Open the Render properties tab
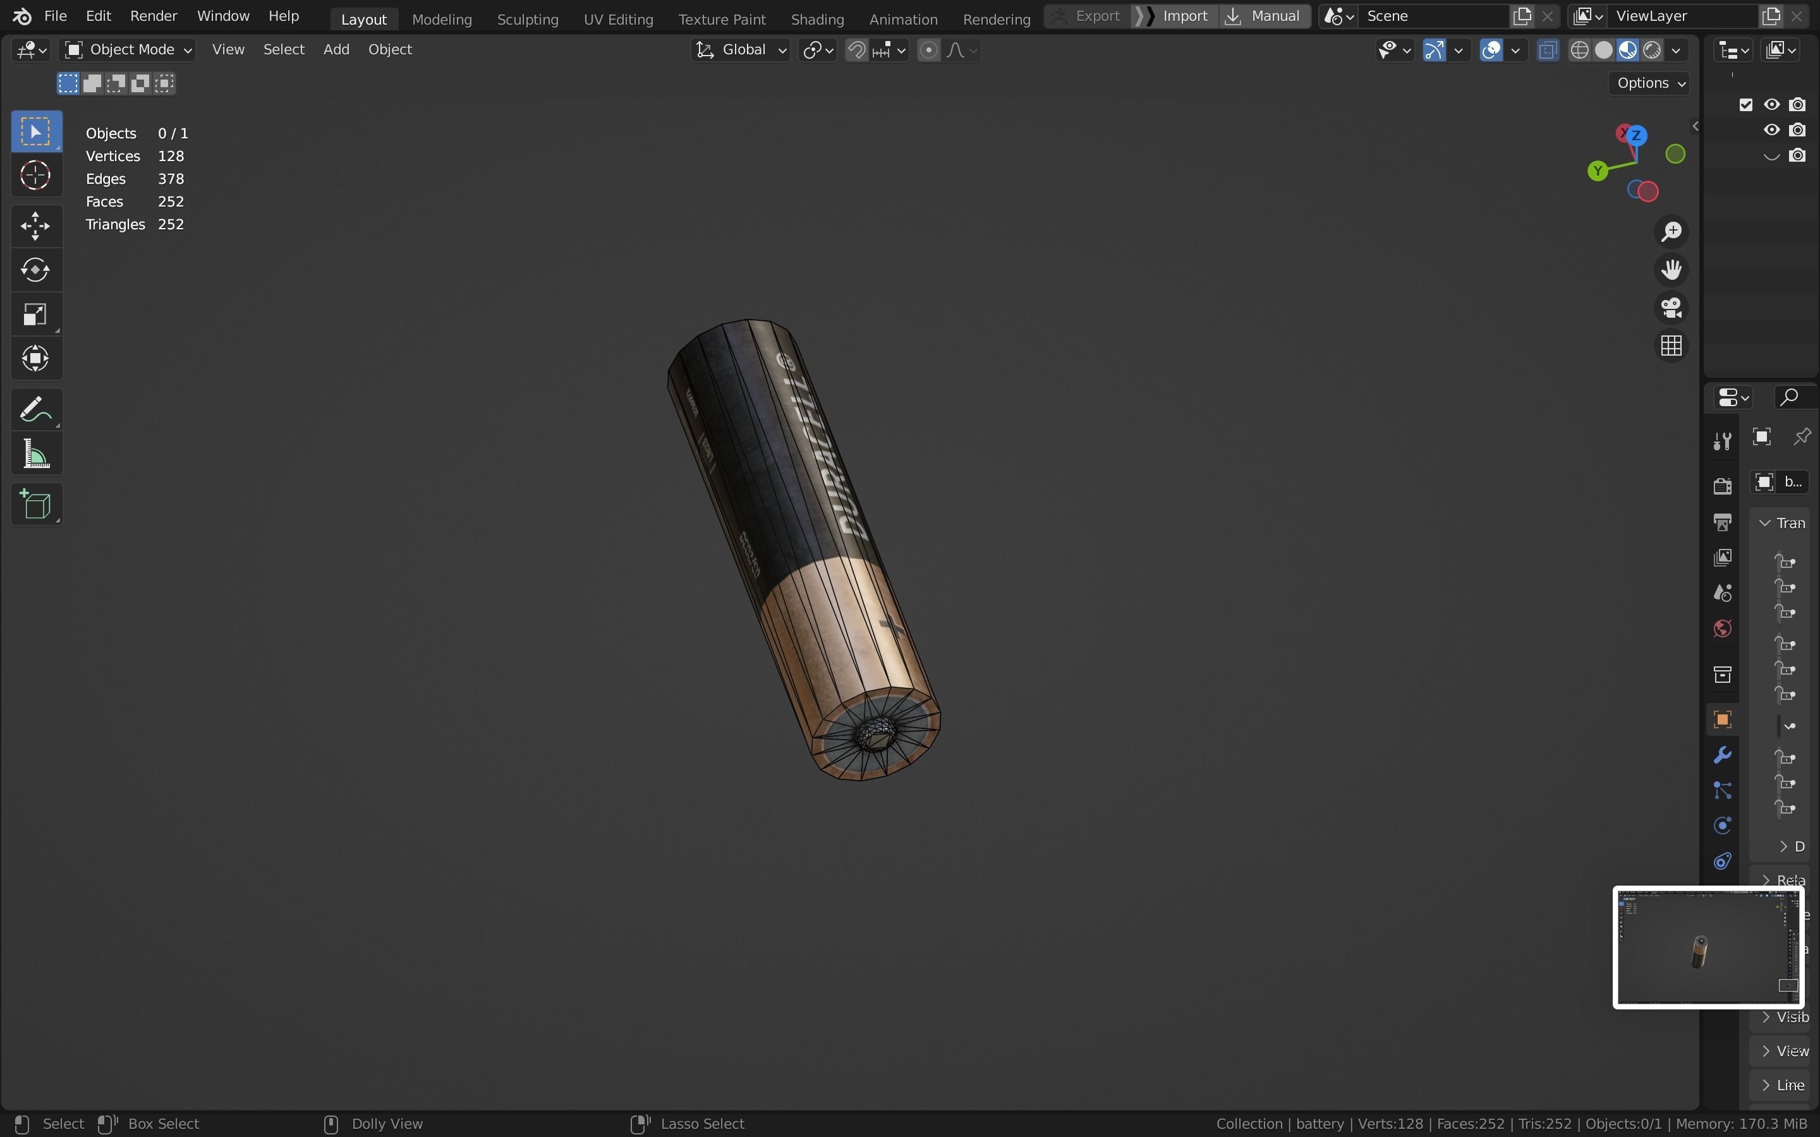The image size is (1820, 1137). pyautogui.click(x=1722, y=486)
